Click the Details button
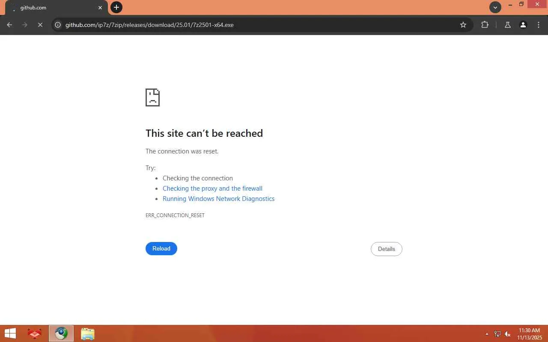548x342 pixels. [x=387, y=249]
